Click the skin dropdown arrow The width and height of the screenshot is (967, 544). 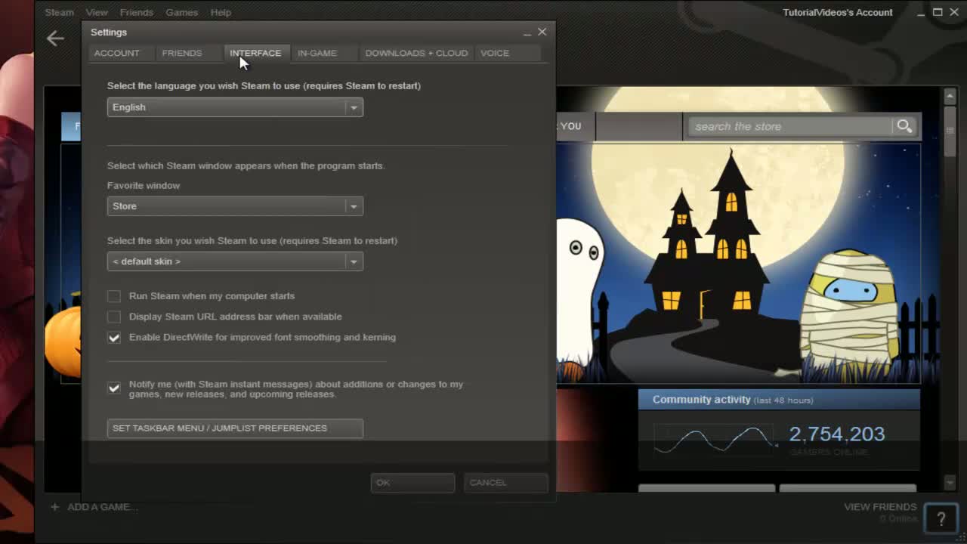pos(354,261)
